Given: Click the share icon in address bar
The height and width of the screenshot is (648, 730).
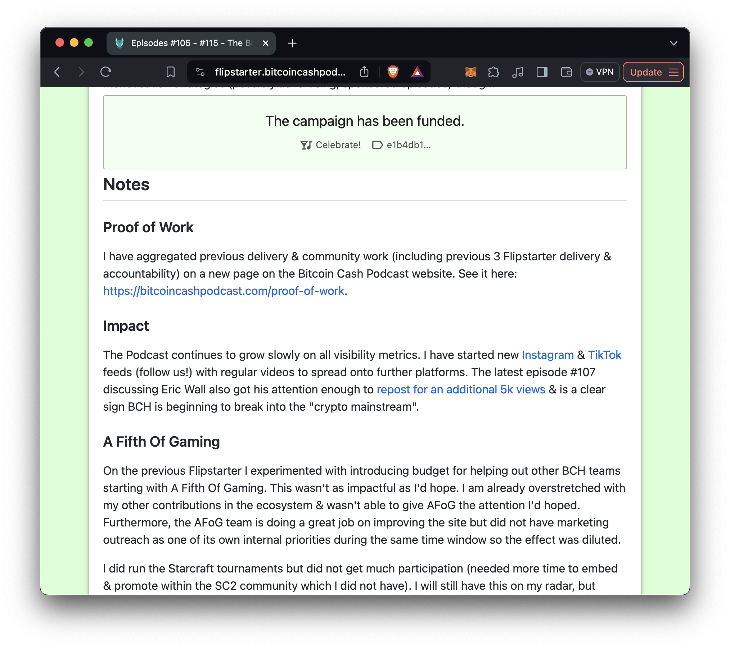Looking at the screenshot, I should (364, 72).
